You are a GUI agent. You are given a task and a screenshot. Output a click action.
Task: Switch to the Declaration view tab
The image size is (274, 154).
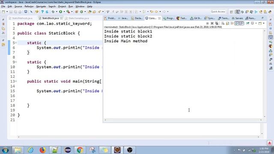(137, 18)
